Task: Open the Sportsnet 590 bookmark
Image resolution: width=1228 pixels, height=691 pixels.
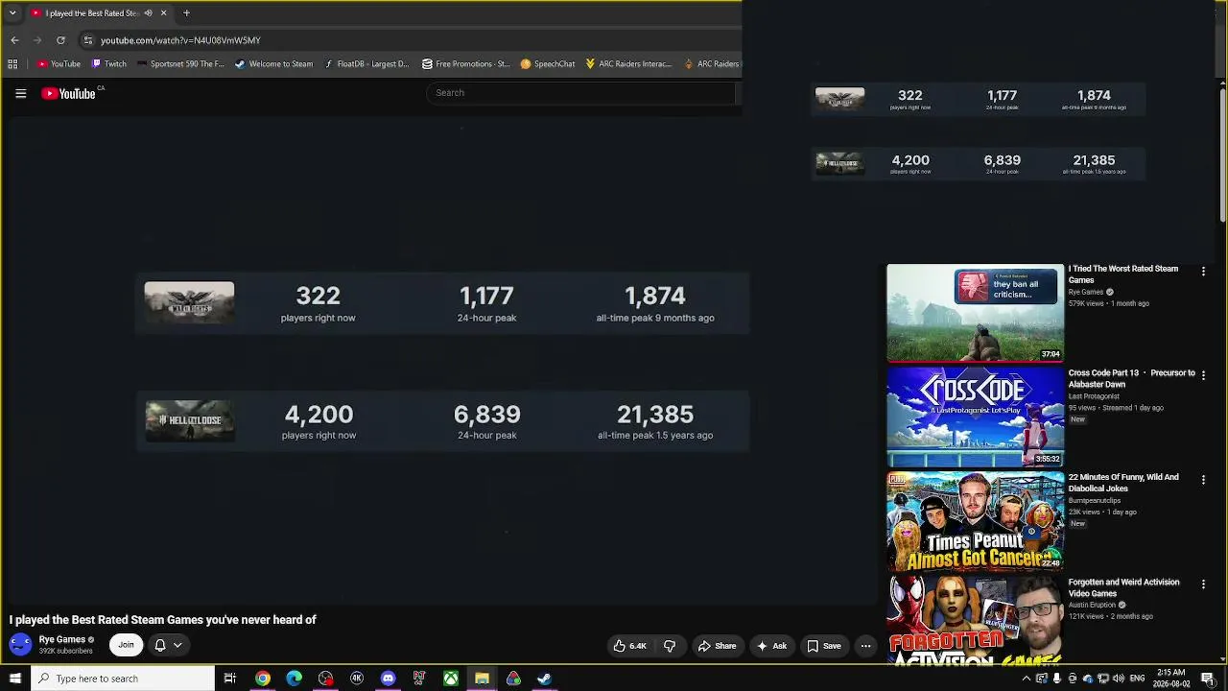Action: 180,64
